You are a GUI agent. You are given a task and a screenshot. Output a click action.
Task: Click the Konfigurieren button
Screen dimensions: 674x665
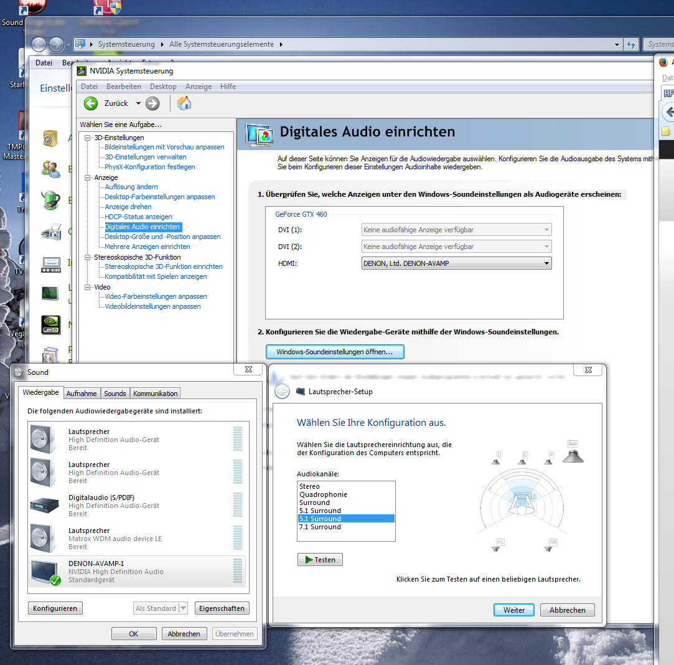click(55, 608)
